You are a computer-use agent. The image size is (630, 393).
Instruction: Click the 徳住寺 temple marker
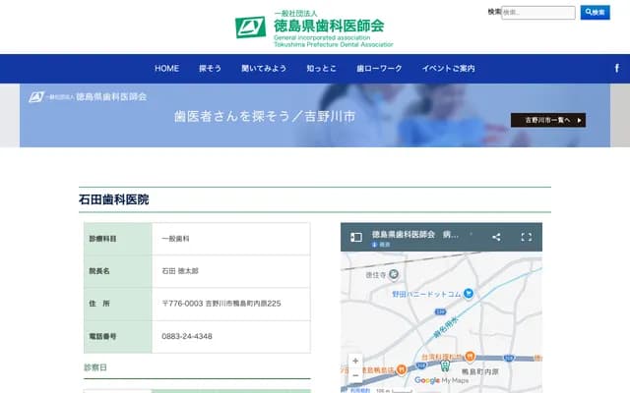394,274
